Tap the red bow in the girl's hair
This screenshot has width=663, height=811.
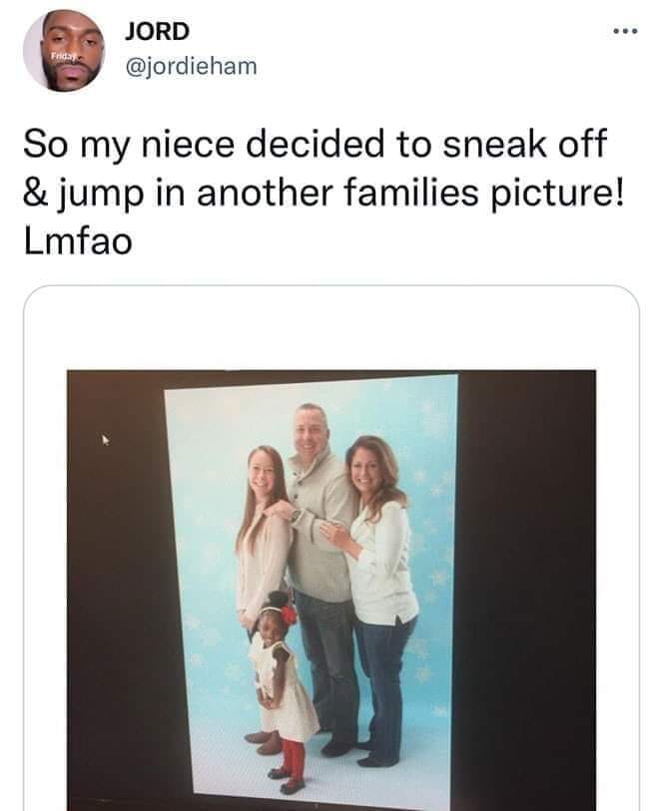coord(289,614)
